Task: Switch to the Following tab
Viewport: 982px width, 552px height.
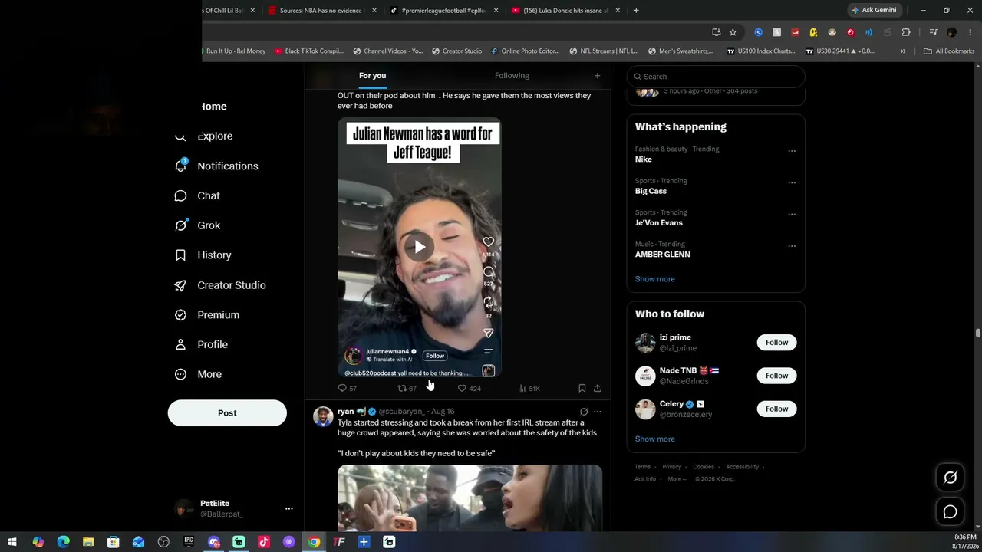Action: pyautogui.click(x=512, y=76)
